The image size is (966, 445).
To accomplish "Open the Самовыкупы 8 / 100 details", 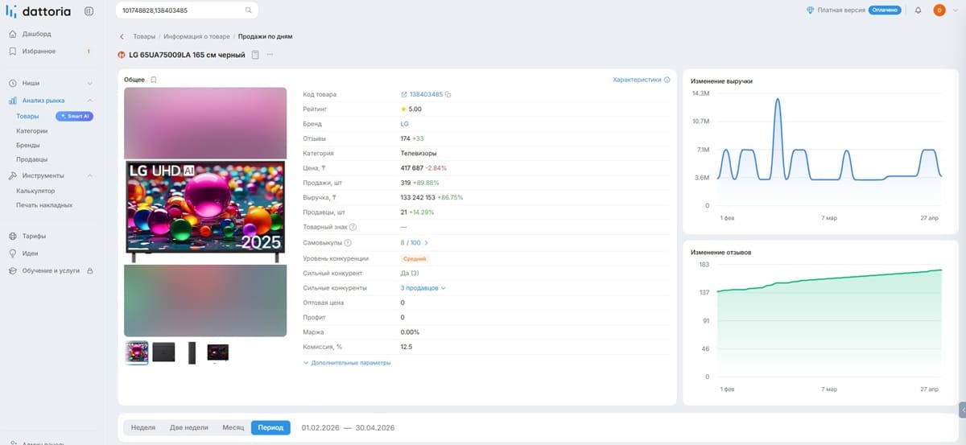I will point(415,242).
